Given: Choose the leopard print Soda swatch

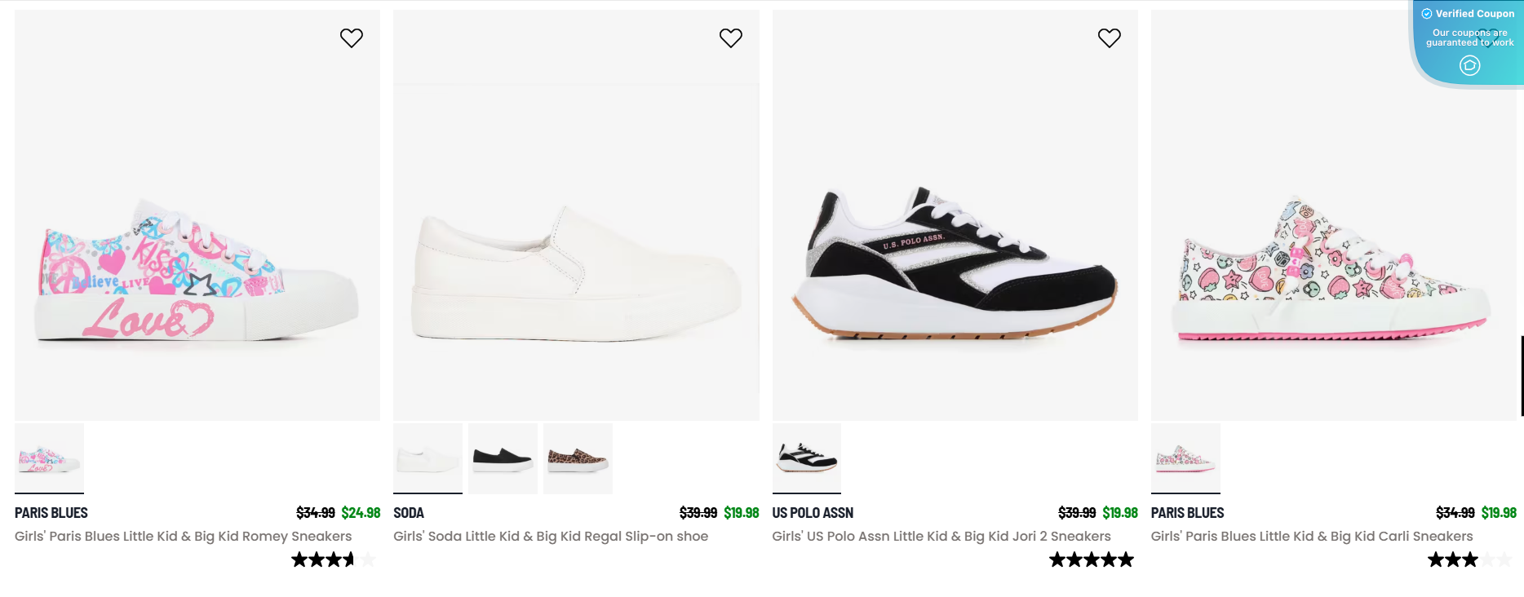Looking at the screenshot, I should [x=578, y=458].
